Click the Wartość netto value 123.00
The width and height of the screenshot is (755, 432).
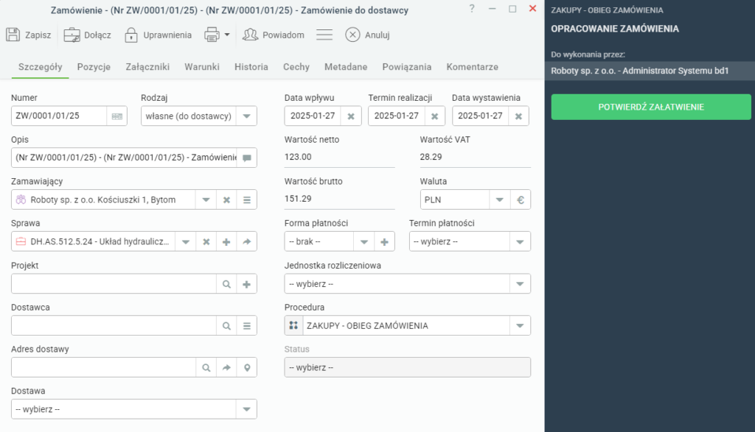point(298,157)
